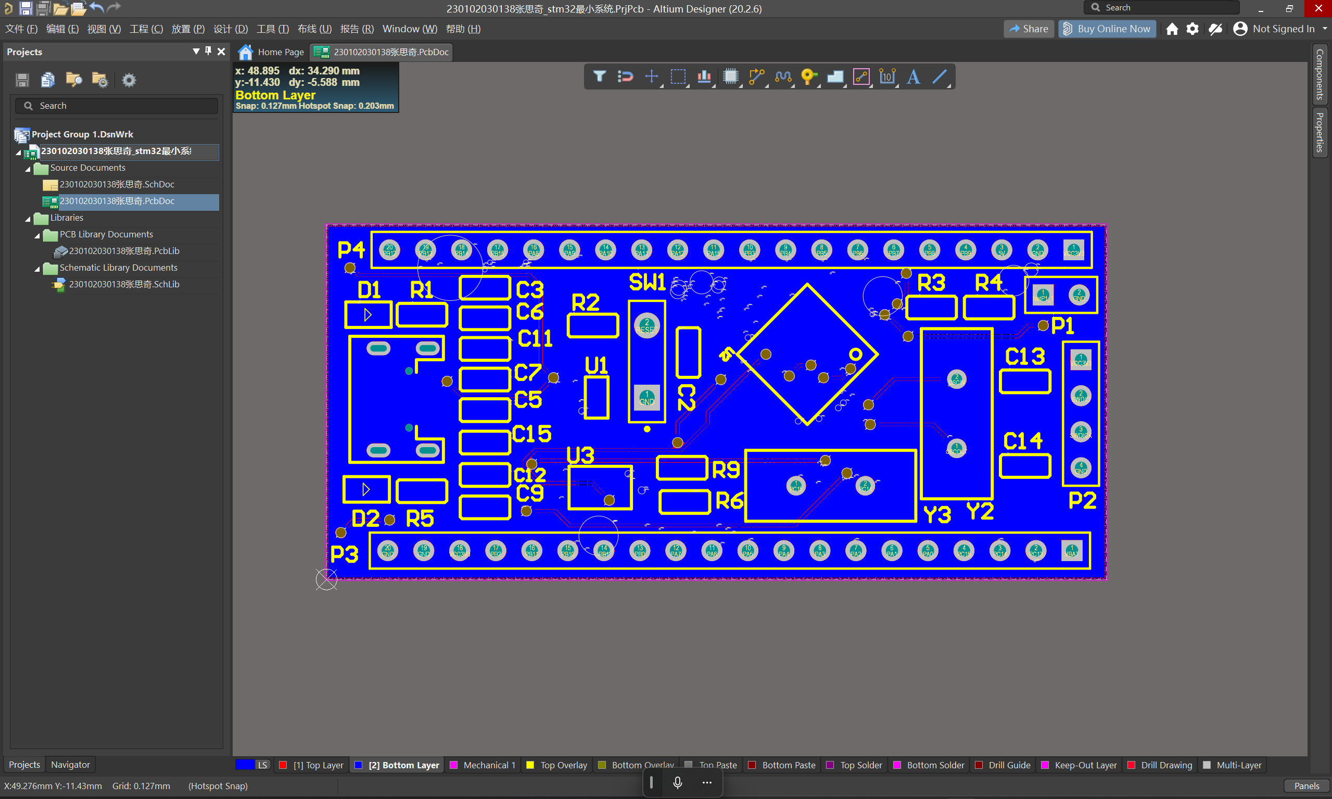This screenshot has width=1332, height=799.
Task: Click the Panels button
Action: pyautogui.click(x=1305, y=785)
